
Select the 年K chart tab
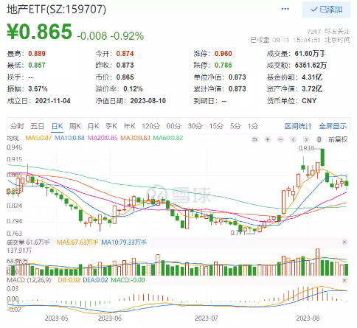pos(129,126)
